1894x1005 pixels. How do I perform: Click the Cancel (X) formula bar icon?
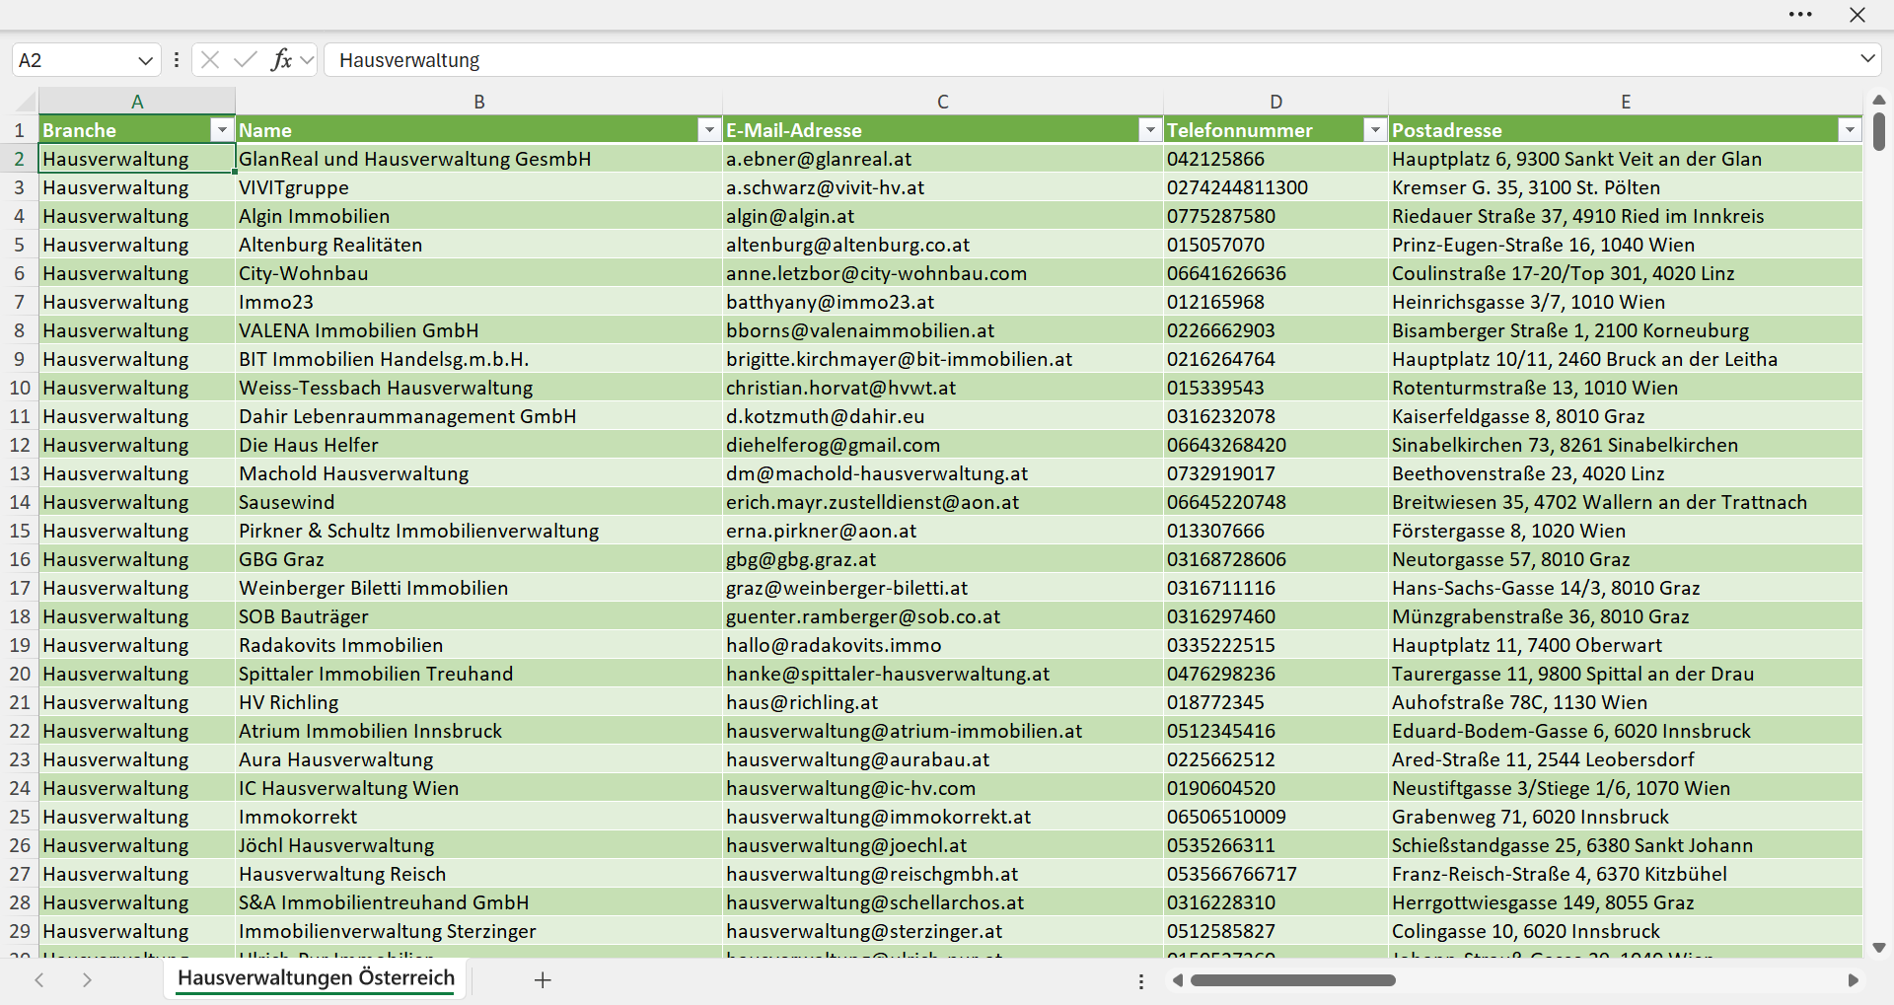tap(210, 60)
